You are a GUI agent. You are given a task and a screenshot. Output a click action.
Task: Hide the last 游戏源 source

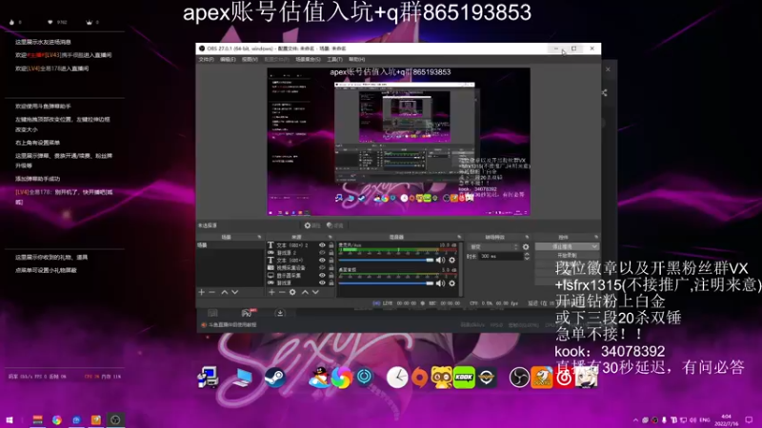tap(322, 282)
